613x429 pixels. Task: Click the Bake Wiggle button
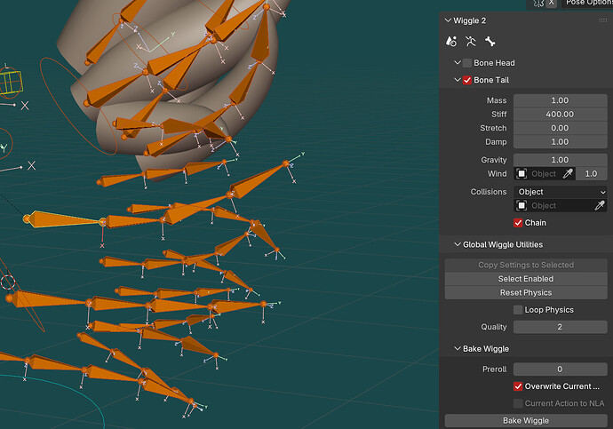pos(526,421)
